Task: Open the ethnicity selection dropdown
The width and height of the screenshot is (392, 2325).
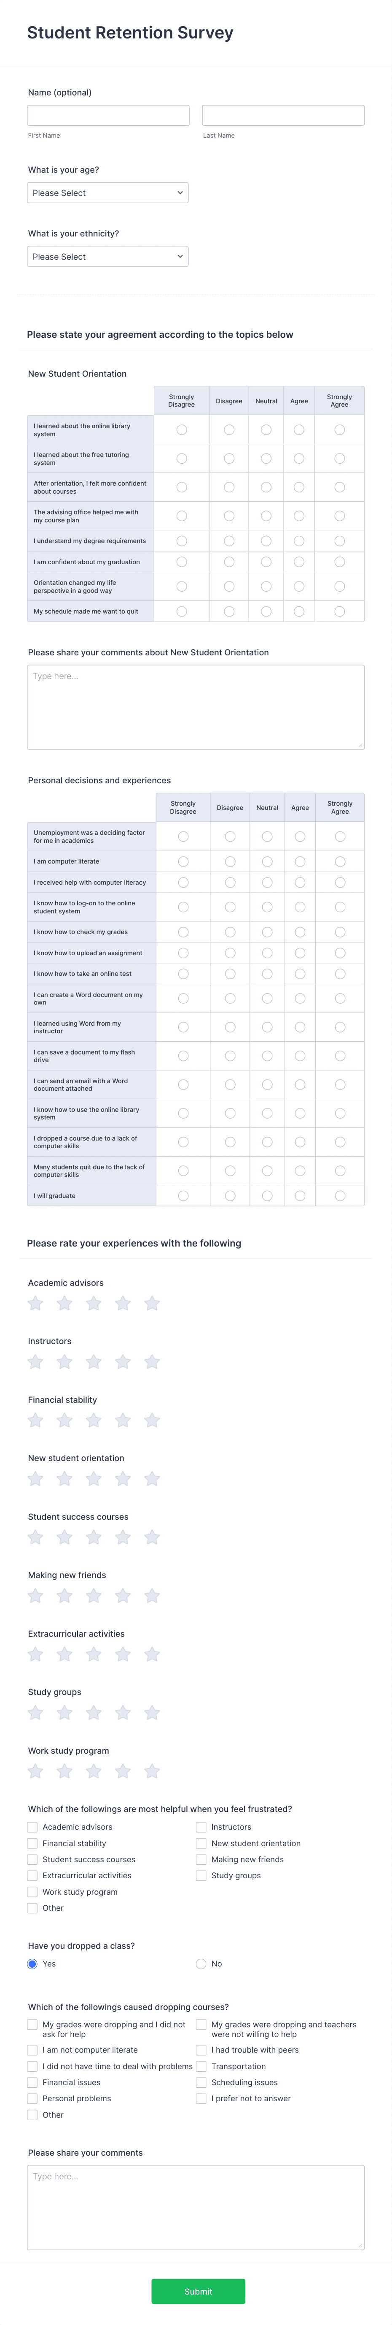Action: point(107,256)
